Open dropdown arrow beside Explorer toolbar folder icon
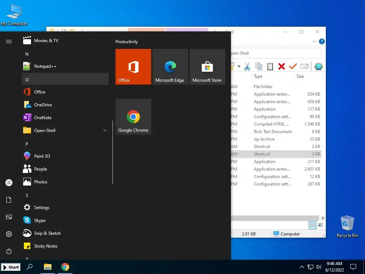The height and width of the screenshot is (274, 365). coord(239,67)
